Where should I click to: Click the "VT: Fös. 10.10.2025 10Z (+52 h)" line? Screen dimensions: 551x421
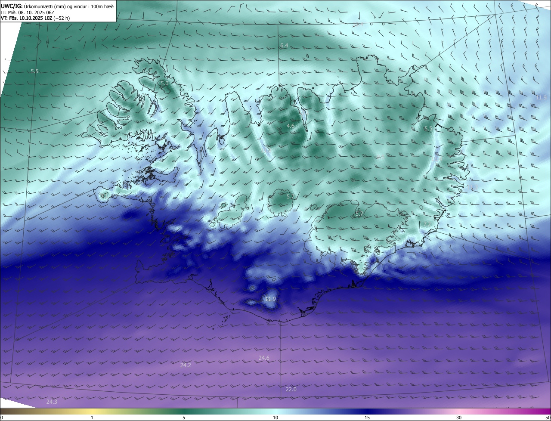pyautogui.click(x=35, y=18)
